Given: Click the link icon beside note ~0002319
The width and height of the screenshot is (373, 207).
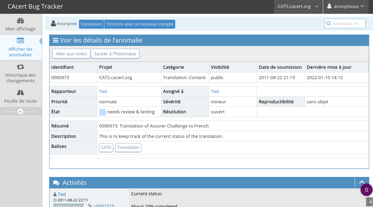Looking at the screenshot, I should (x=90, y=206).
